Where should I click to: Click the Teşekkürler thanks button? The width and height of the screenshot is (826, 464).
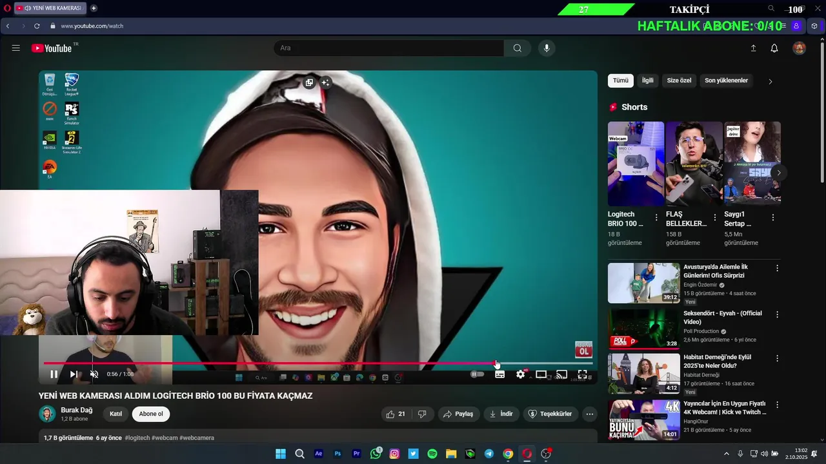[550, 414]
